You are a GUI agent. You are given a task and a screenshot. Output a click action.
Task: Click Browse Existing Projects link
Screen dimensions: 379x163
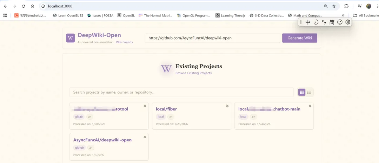tap(193, 73)
